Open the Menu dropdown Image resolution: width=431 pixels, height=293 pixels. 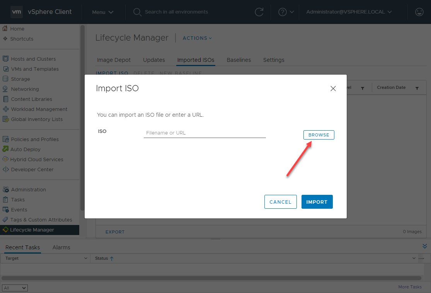coord(102,12)
